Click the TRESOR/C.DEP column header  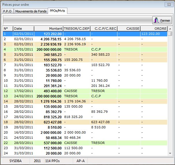click(77, 29)
